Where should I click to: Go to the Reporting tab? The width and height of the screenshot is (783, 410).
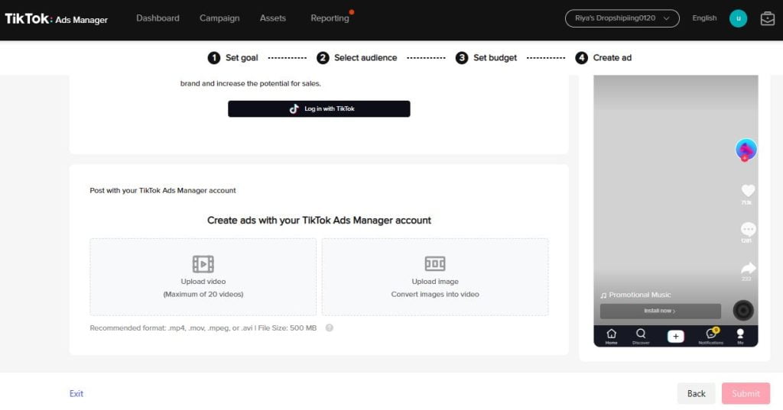coord(330,18)
